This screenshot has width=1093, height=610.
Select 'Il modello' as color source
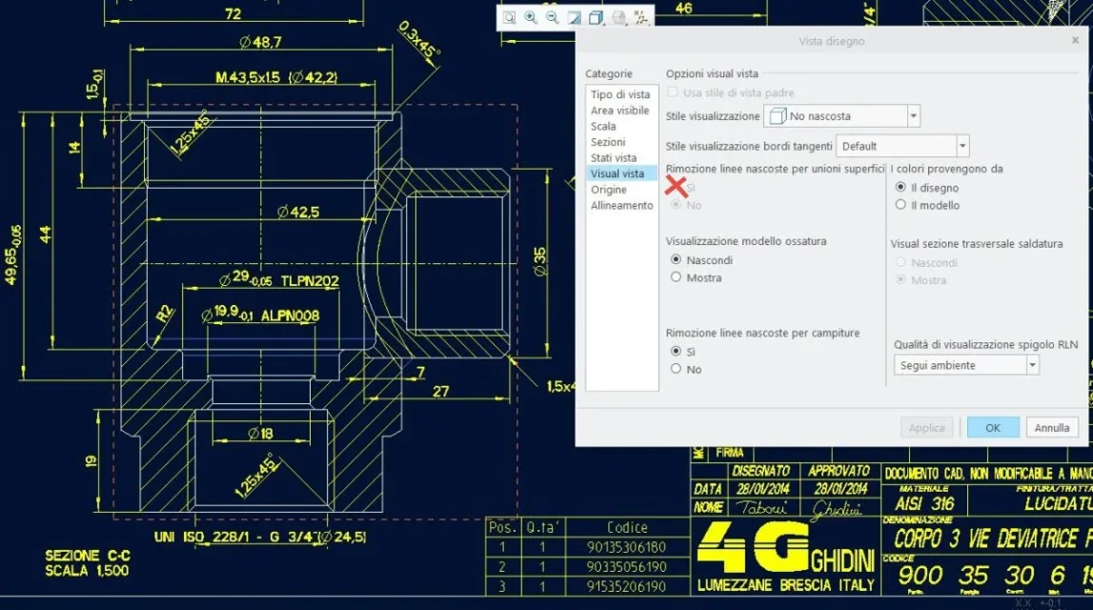(901, 205)
